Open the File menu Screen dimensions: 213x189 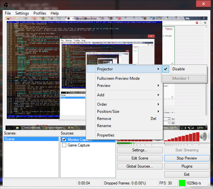(8, 13)
